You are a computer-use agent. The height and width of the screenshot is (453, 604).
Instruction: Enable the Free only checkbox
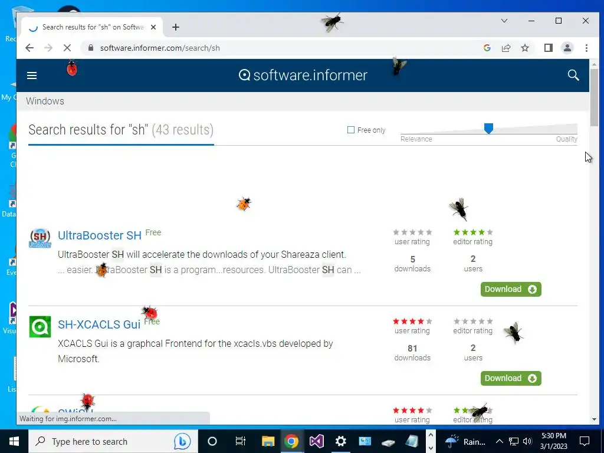[x=350, y=130]
